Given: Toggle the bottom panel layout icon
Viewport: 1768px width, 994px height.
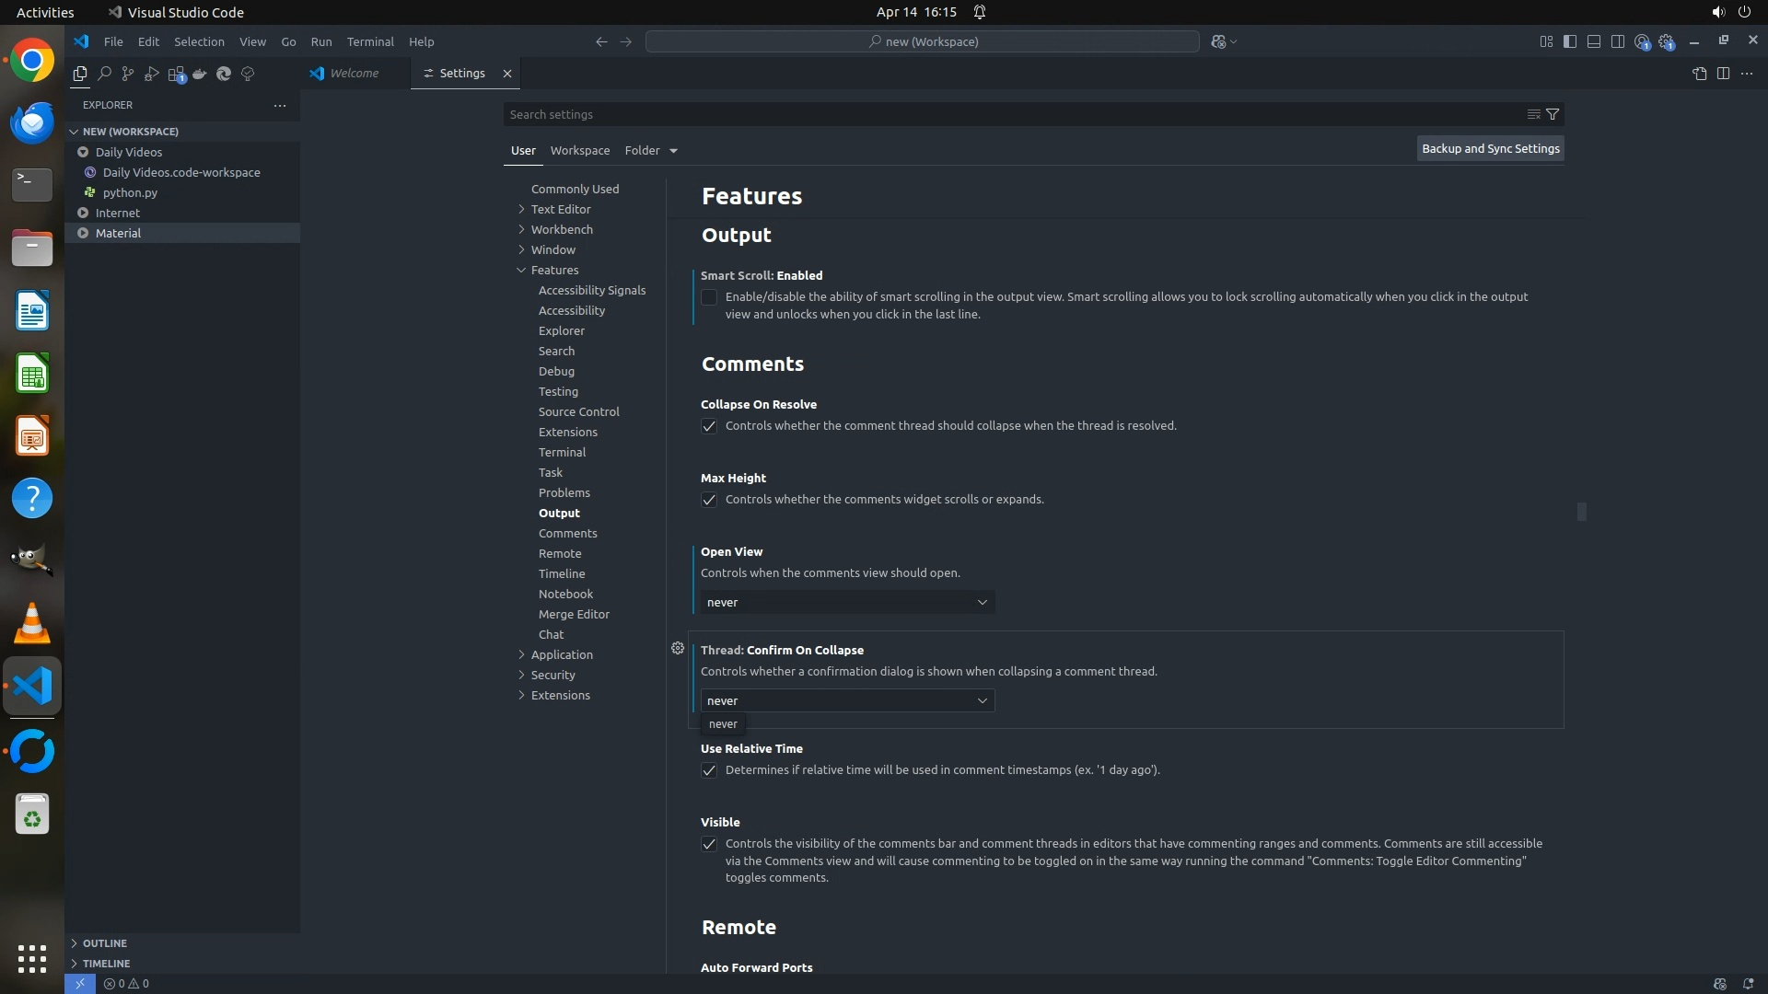Looking at the screenshot, I should (x=1593, y=41).
